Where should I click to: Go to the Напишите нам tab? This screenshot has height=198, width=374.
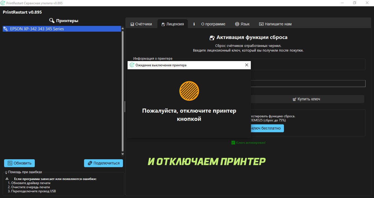[275, 24]
